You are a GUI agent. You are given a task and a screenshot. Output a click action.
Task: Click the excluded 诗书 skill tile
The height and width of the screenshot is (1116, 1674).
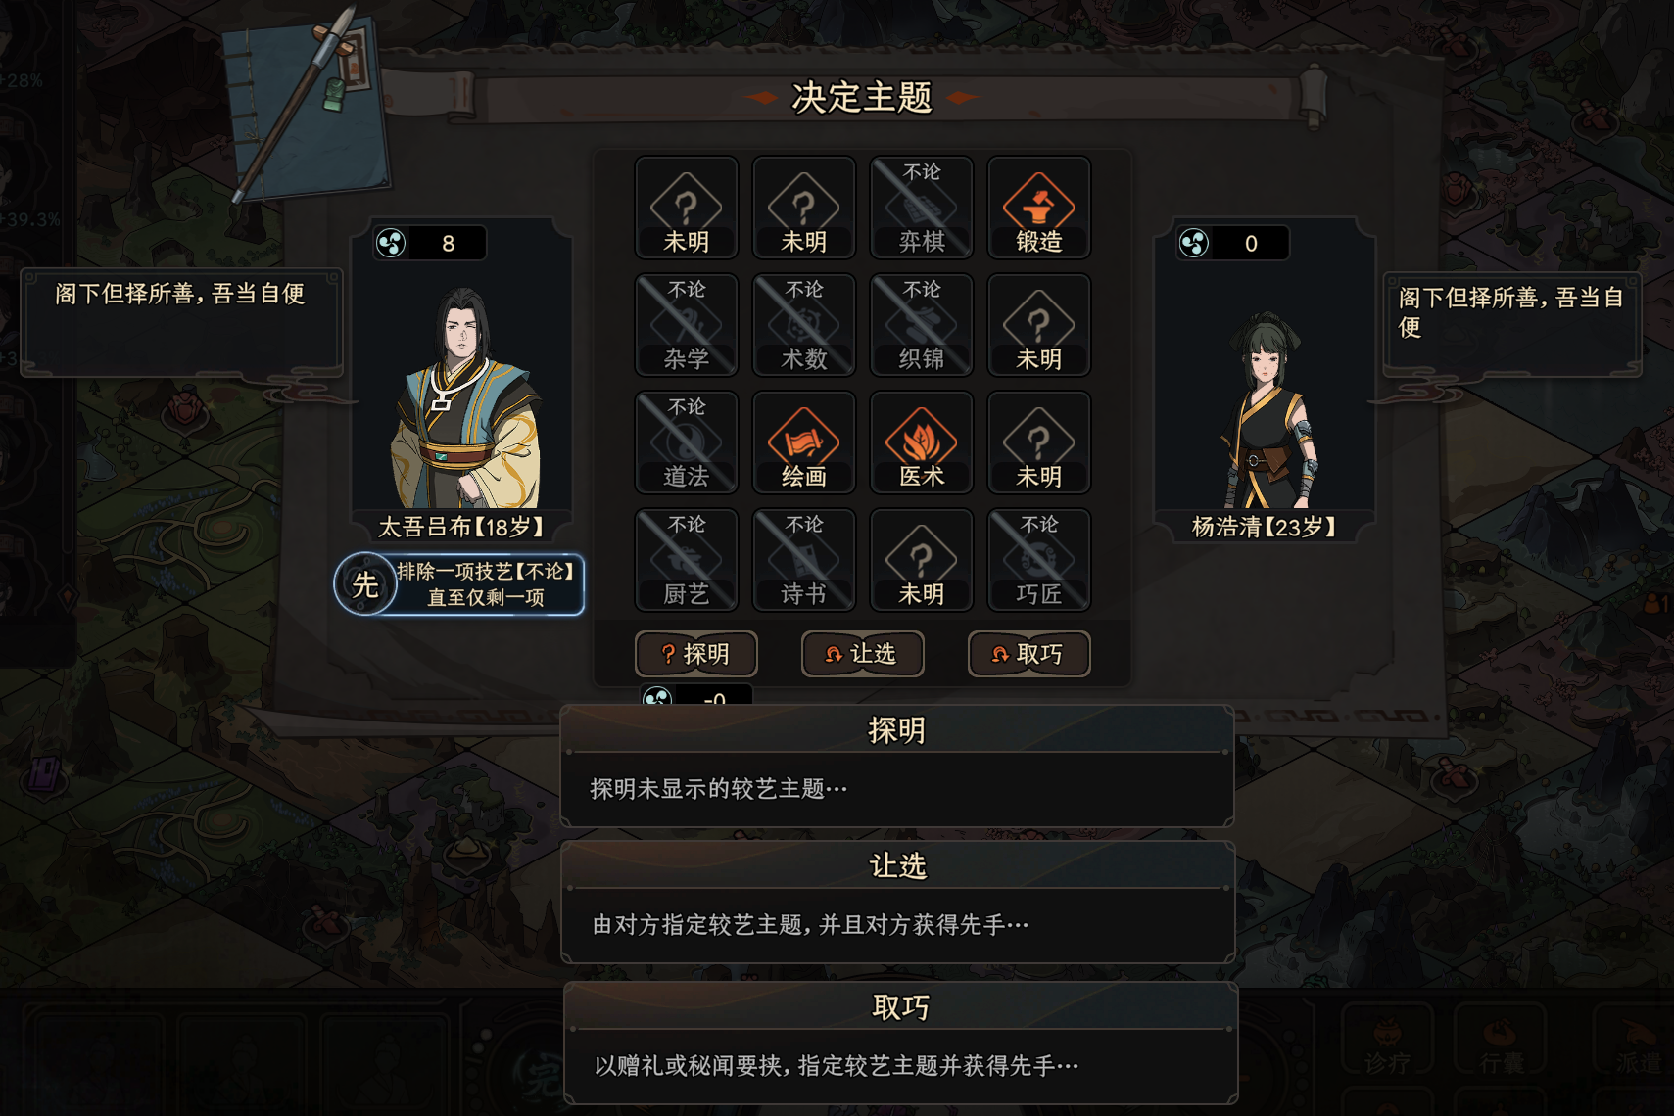pos(803,560)
